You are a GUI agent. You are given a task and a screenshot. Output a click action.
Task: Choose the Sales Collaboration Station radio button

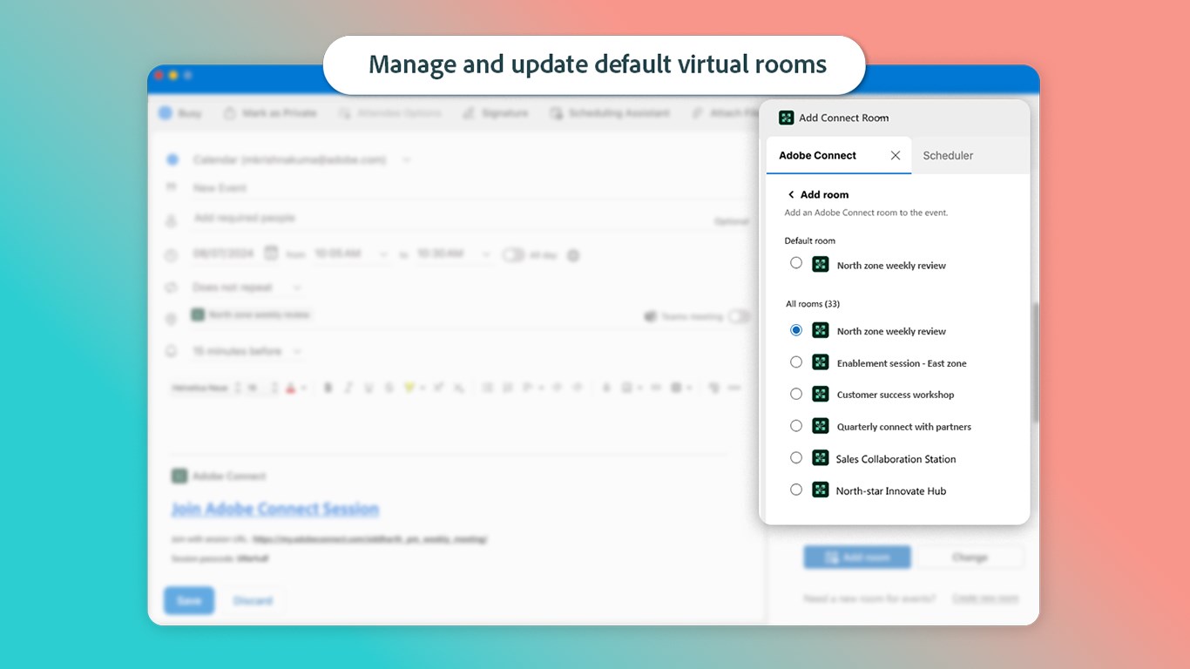pos(796,458)
